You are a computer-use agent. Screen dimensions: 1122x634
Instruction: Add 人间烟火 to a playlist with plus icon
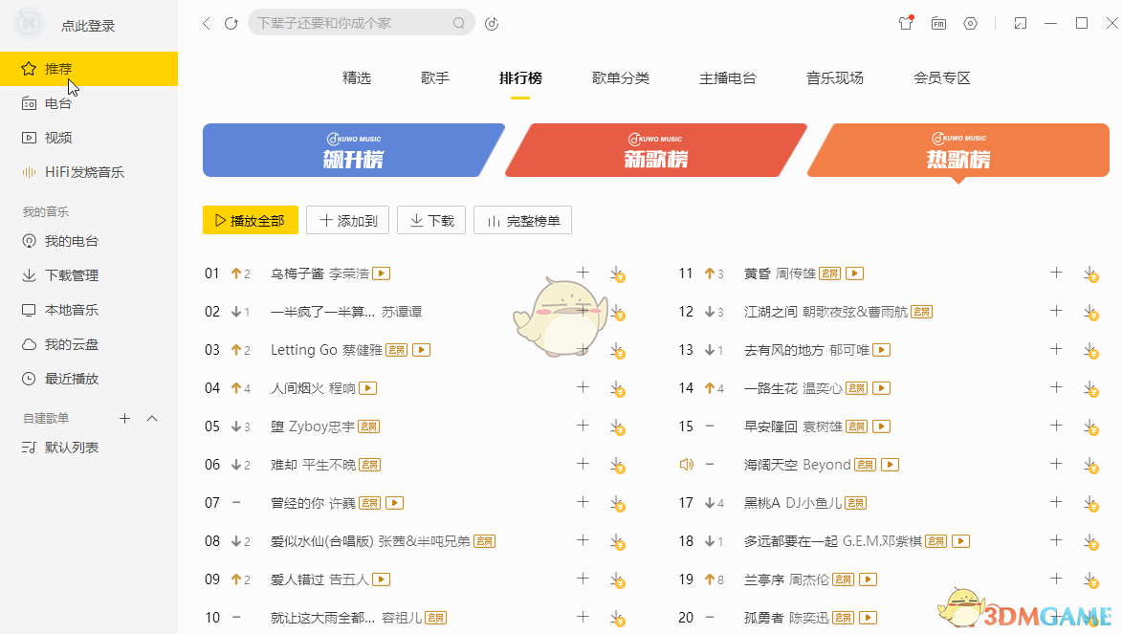click(x=582, y=387)
